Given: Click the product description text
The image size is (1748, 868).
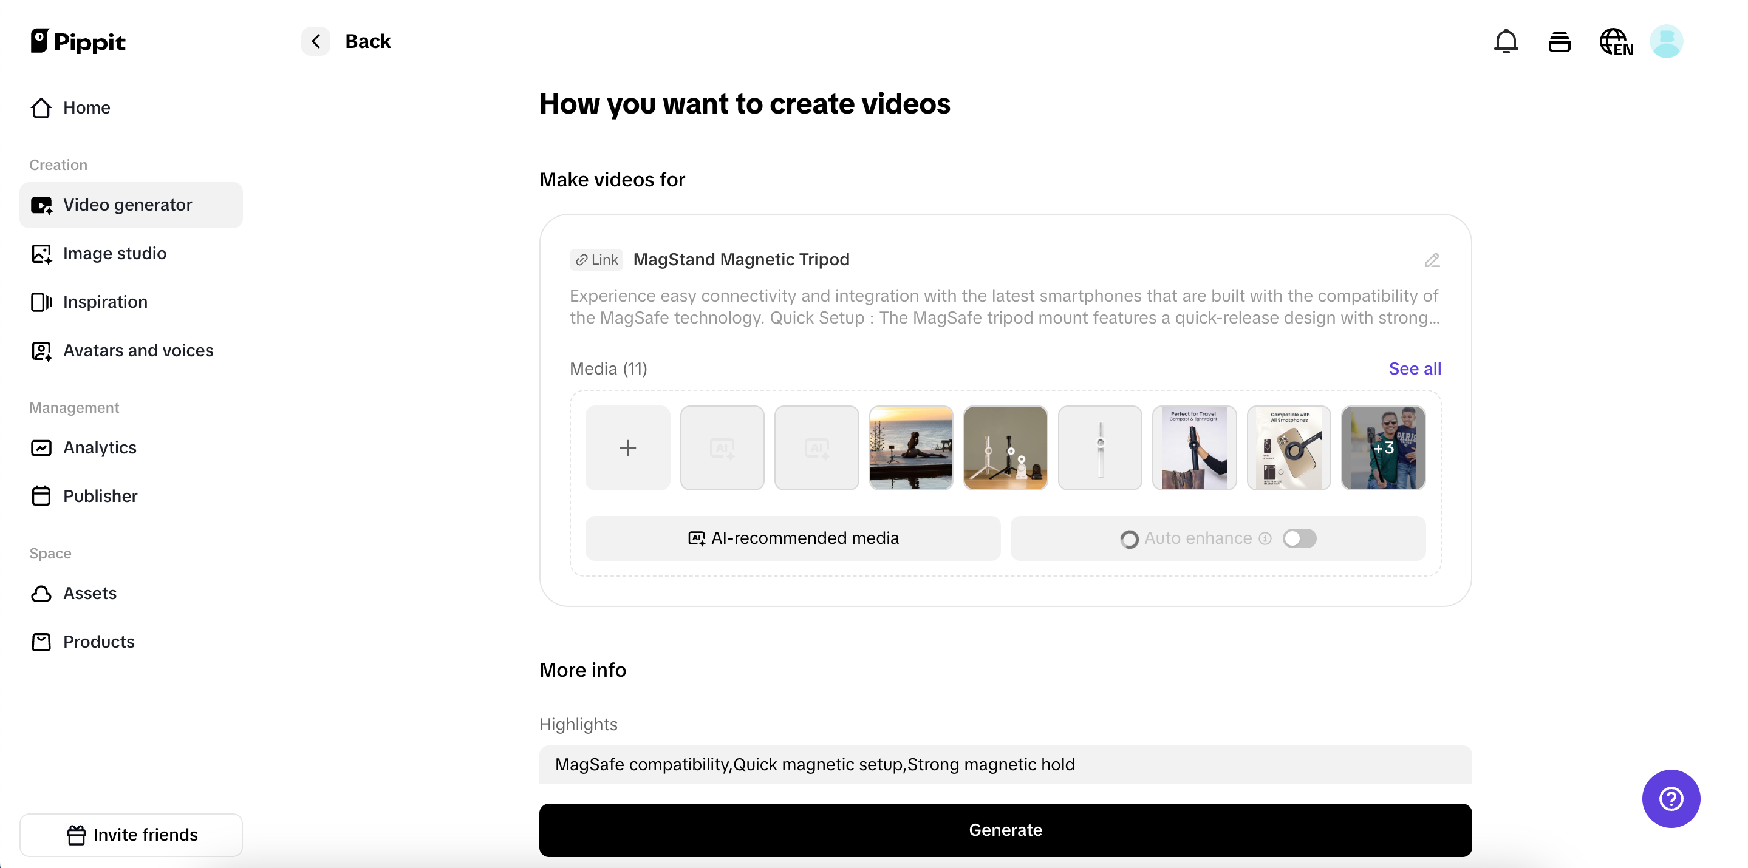Looking at the screenshot, I should coord(1005,307).
